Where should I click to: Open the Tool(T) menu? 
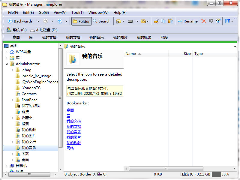tap(77, 13)
